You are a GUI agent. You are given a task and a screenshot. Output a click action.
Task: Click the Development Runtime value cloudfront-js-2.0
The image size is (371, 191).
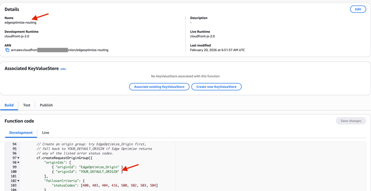pos(17,37)
